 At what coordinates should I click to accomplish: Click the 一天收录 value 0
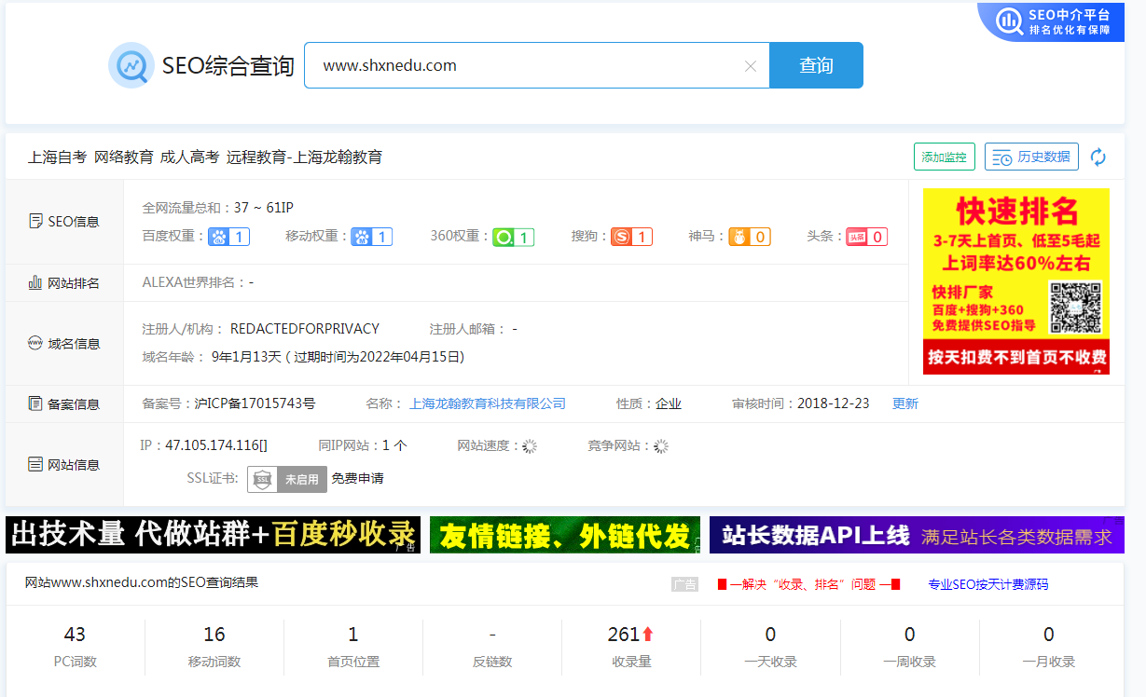770,635
